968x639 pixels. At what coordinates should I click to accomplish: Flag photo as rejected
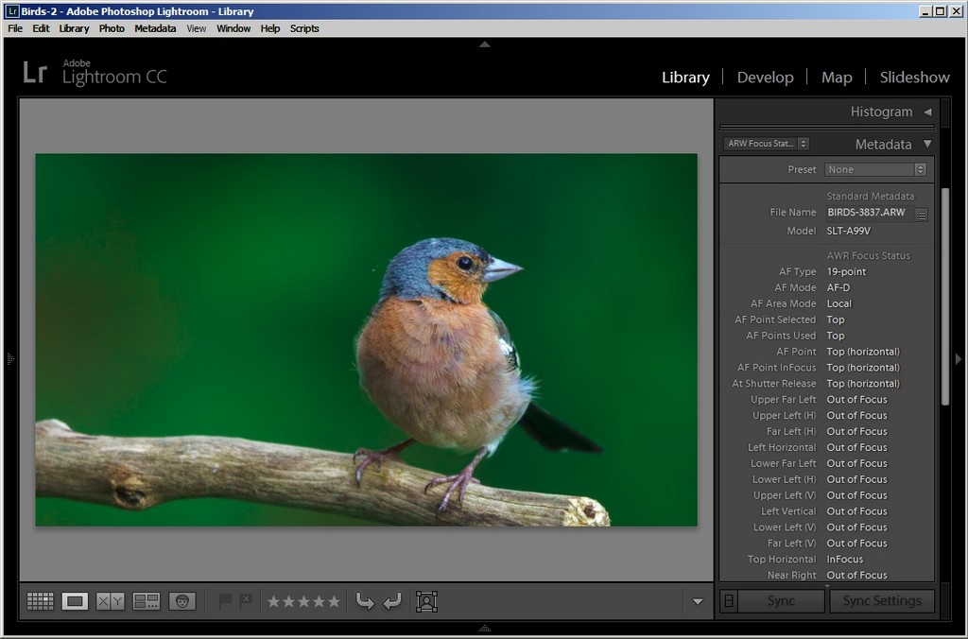coord(245,601)
